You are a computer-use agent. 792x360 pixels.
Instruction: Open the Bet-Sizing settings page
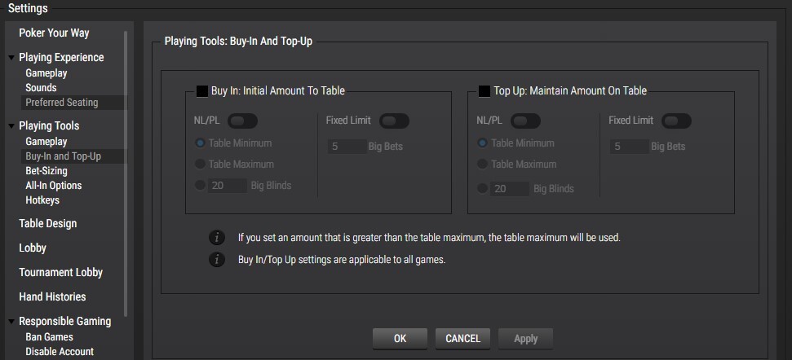[46, 171]
